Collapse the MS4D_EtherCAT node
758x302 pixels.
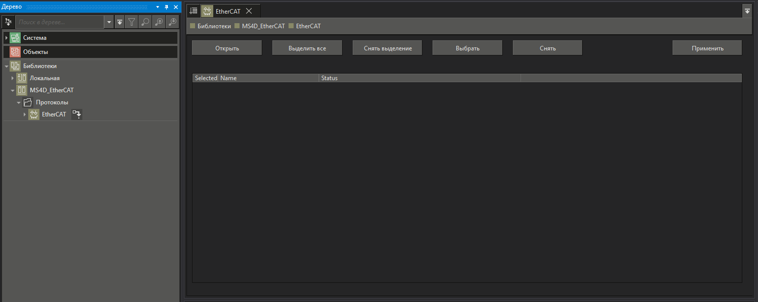(x=13, y=90)
